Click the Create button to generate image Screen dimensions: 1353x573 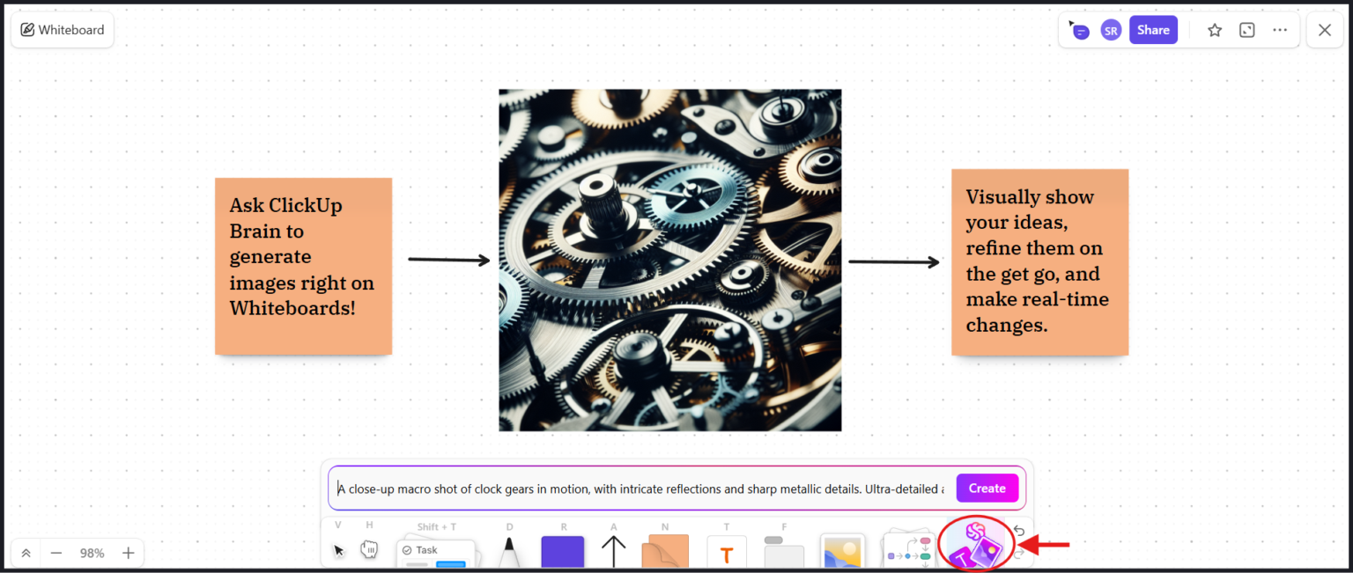(x=987, y=488)
